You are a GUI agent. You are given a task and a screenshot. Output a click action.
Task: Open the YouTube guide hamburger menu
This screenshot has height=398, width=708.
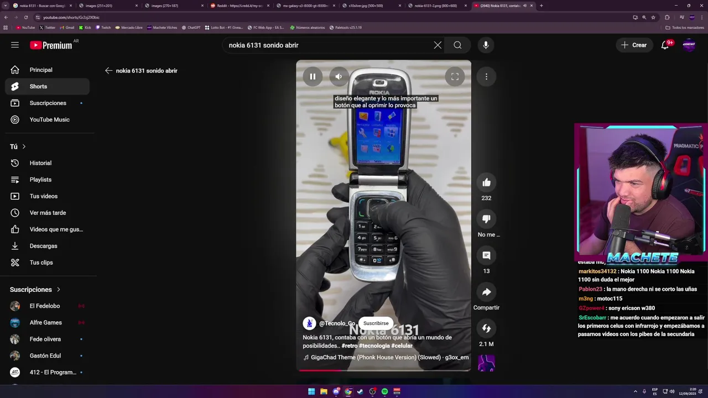15,45
